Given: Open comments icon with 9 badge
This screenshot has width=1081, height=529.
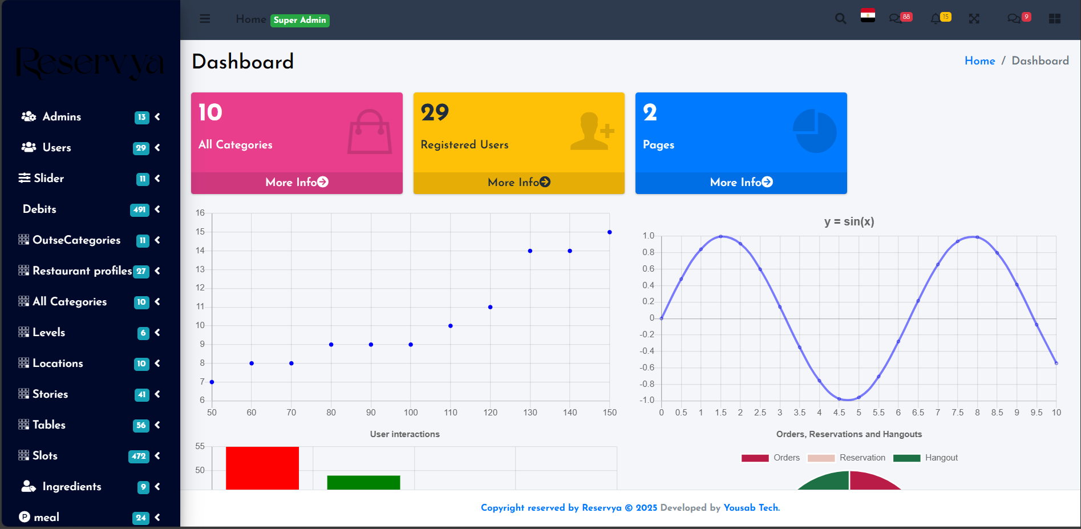Looking at the screenshot, I should (1014, 19).
